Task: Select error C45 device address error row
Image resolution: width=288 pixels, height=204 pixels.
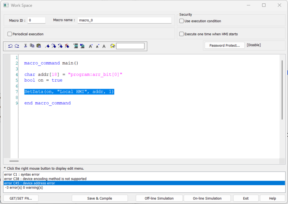Action: pyautogui.click(x=144, y=183)
